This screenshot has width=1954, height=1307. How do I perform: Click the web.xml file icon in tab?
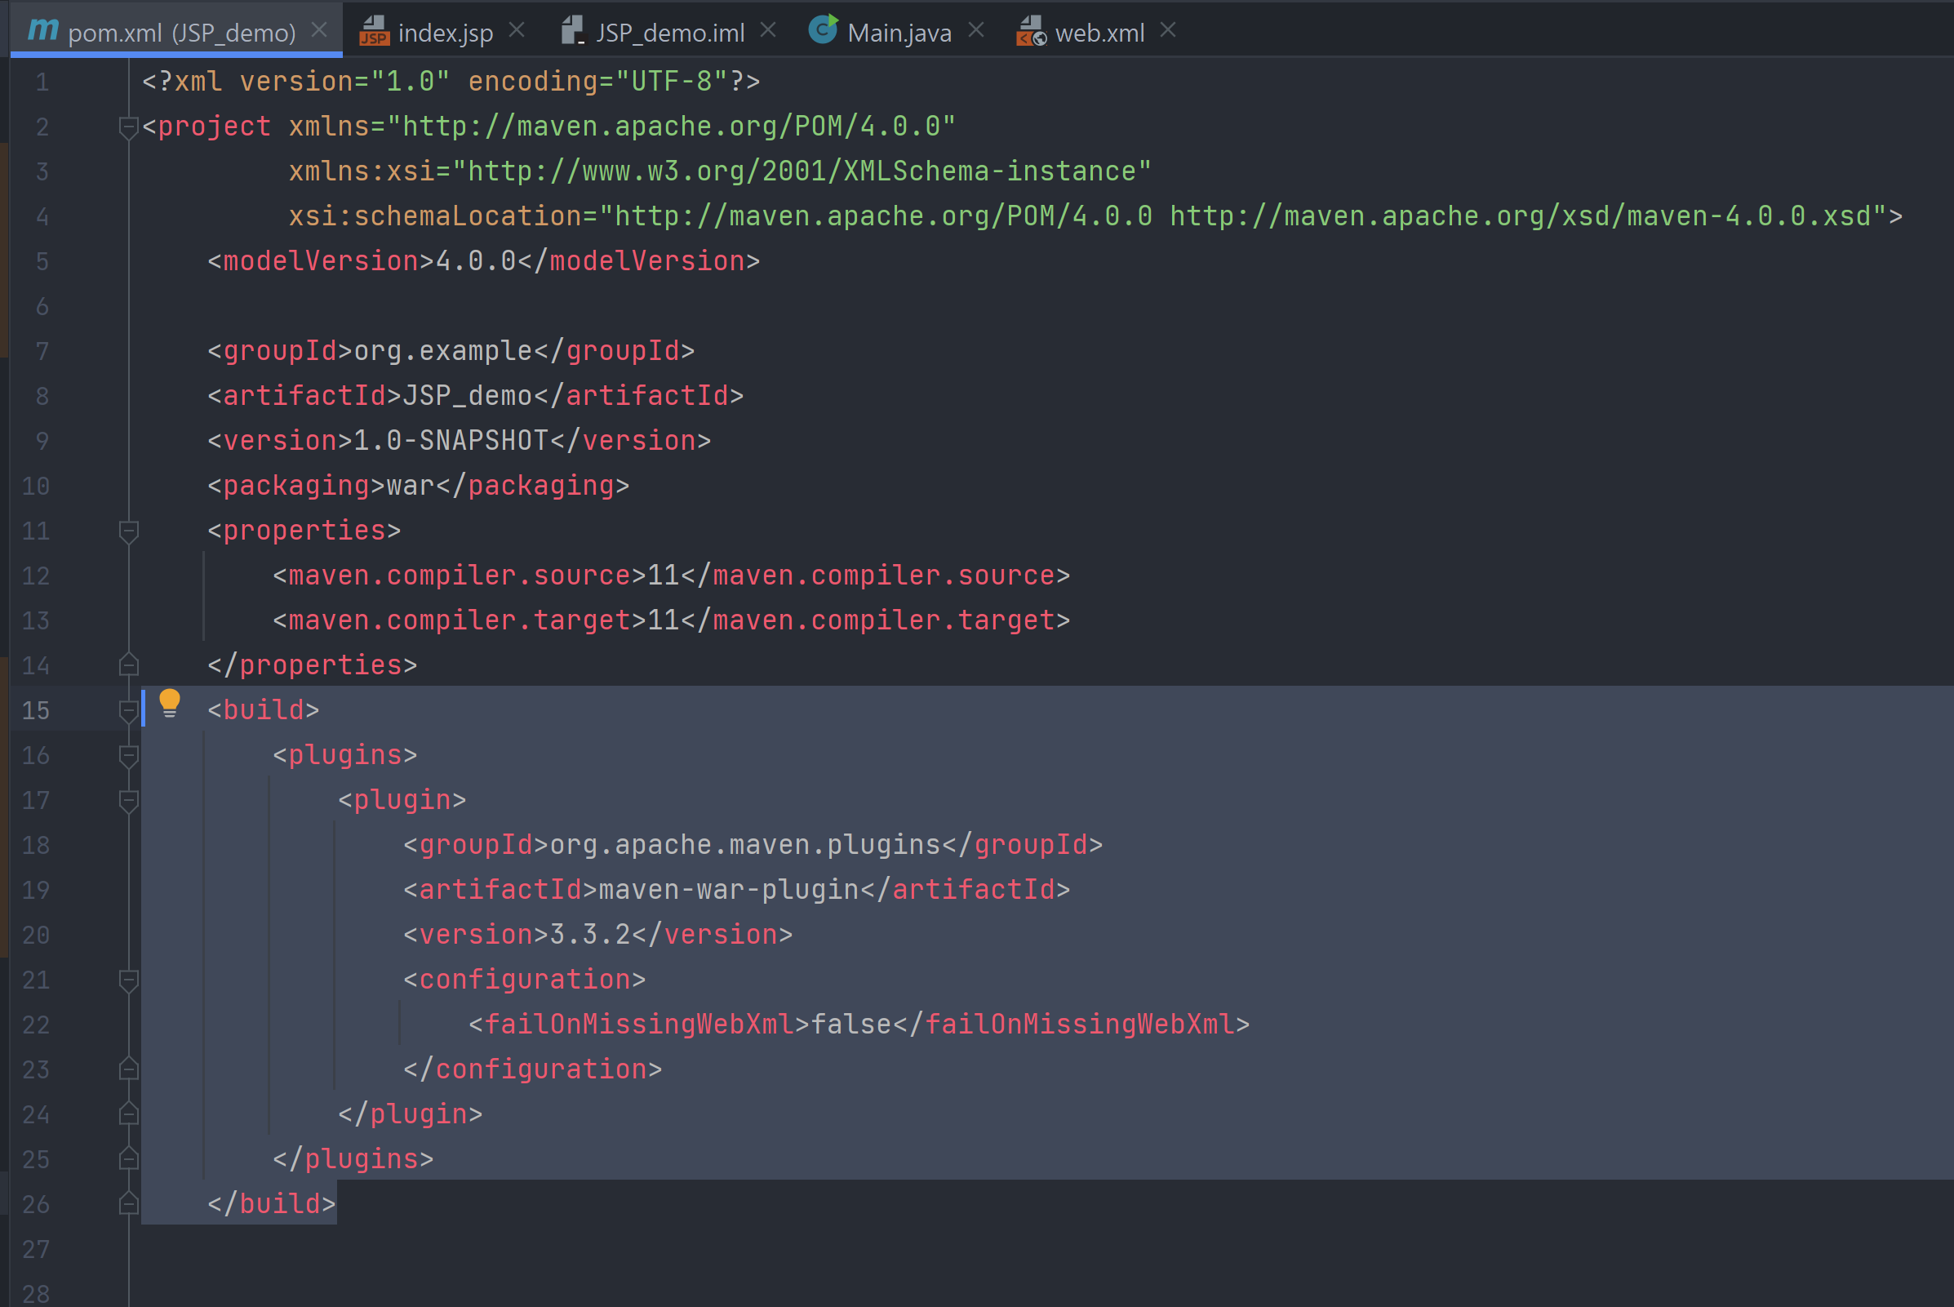click(1031, 32)
